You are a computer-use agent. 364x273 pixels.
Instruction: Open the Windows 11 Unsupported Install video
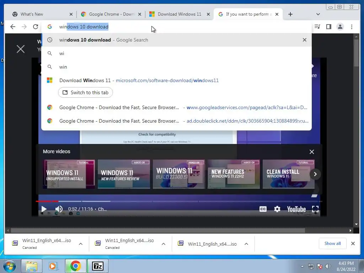(x=69, y=174)
